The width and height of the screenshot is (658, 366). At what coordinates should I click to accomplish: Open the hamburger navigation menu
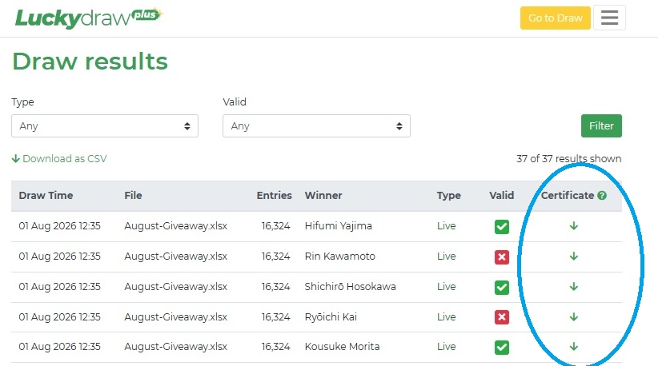[x=609, y=18]
